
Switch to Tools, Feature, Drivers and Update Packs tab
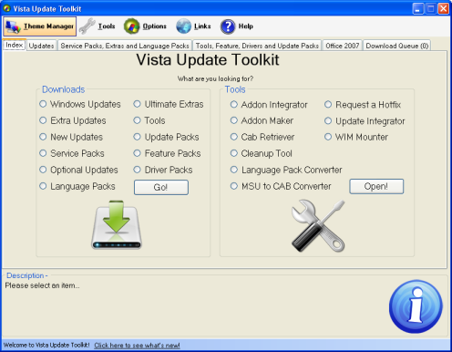[257, 46]
